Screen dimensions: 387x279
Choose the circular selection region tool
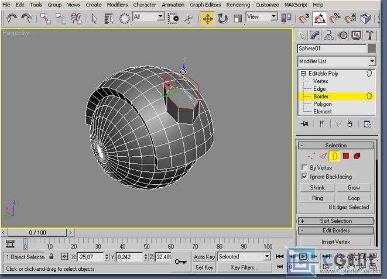point(125,19)
